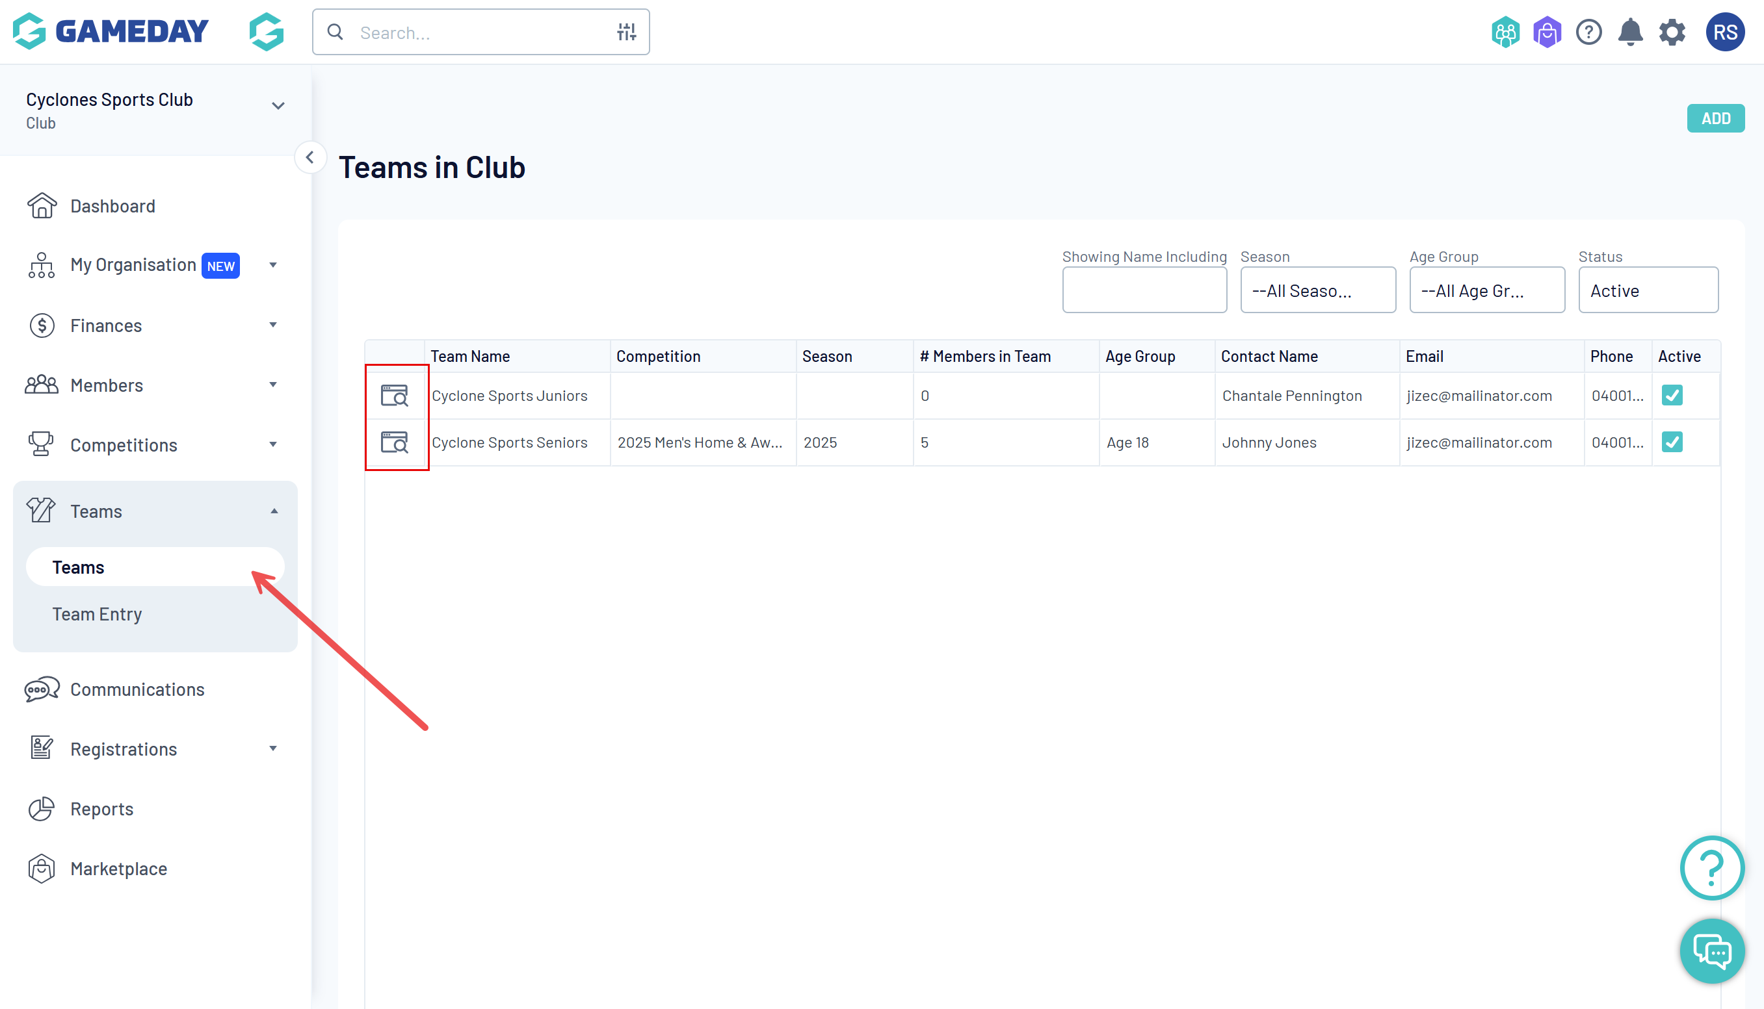Open the Age Group filter dropdown
The width and height of the screenshot is (1764, 1009).
click(1486, 290)
